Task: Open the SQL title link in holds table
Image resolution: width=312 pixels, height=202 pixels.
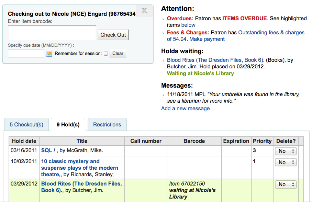Action: [48, 150]
